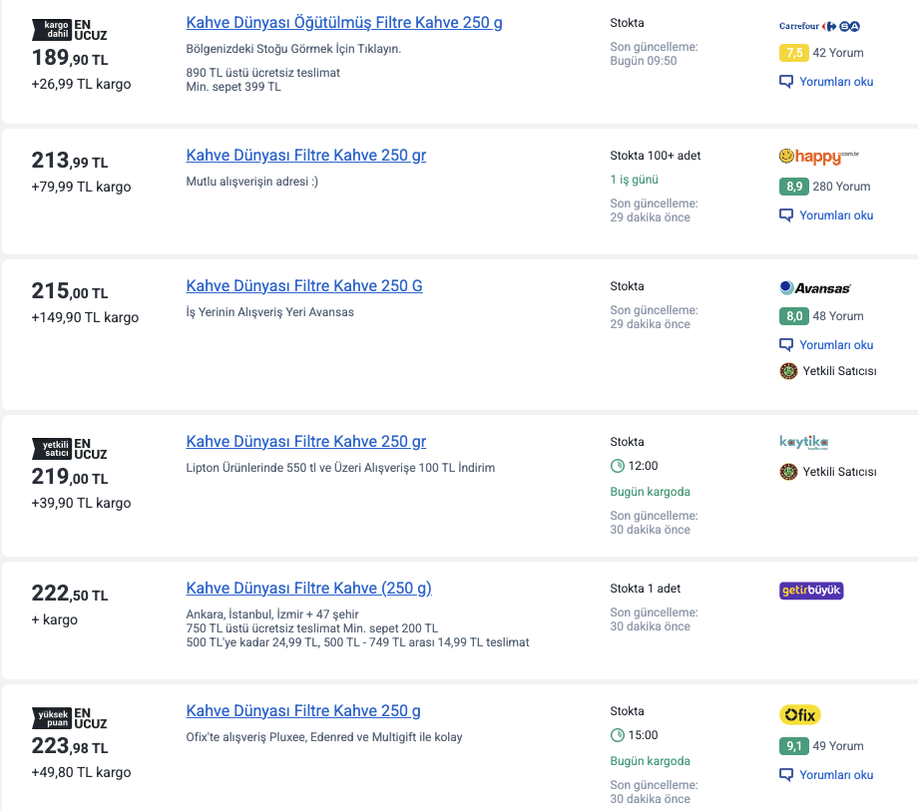Screen dimensions: 918x811
Task: Open the kaytika store logo
Action: coord(804,442)
